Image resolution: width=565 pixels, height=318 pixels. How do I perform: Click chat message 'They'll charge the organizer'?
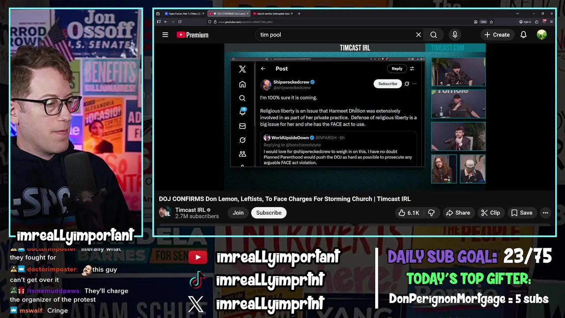point(69,295)
